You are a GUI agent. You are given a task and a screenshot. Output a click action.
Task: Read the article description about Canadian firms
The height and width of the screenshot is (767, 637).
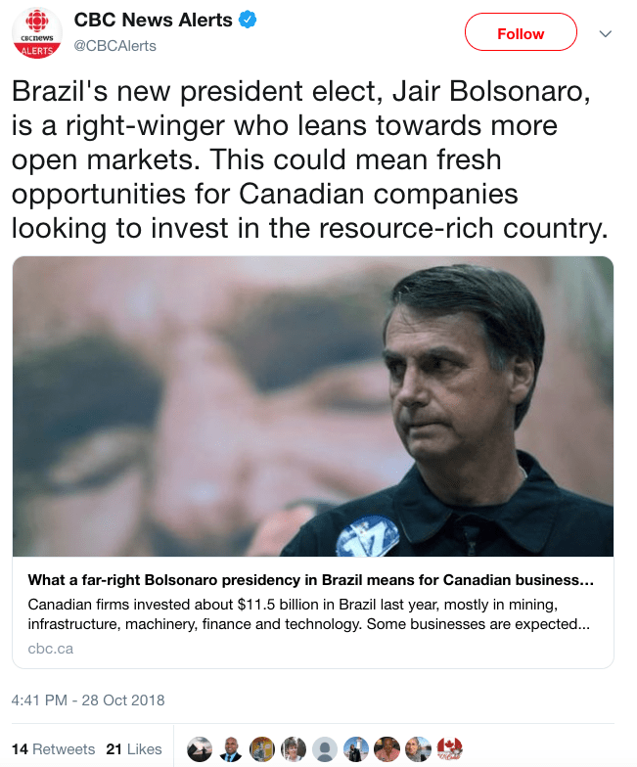click(x=311, y=613)
